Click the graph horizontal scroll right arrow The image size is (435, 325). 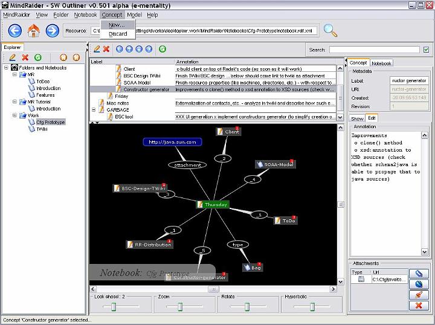333,289
